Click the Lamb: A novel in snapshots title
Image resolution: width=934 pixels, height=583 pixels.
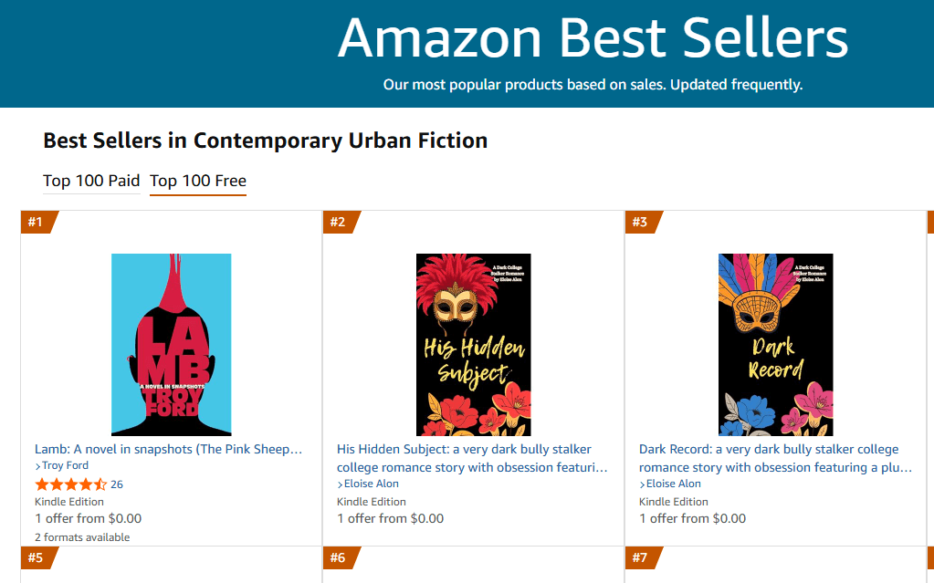168,449
